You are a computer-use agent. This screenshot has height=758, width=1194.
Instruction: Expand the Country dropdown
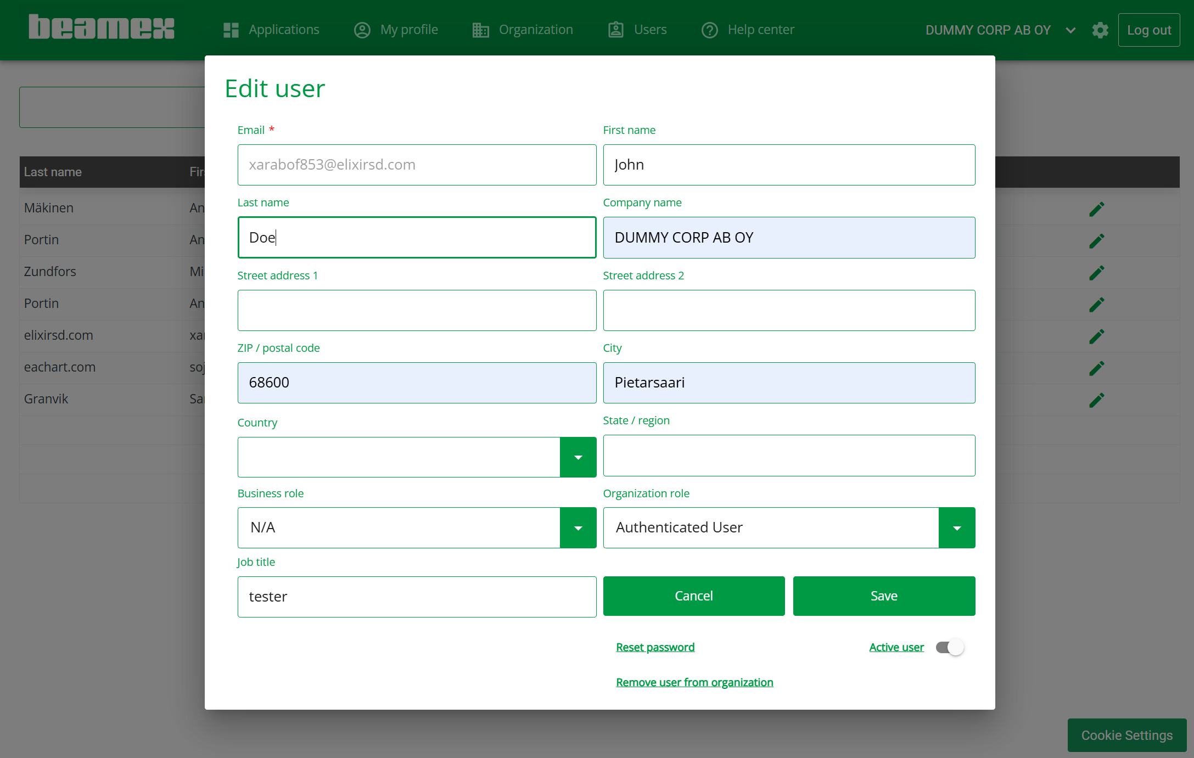[578, 457]
